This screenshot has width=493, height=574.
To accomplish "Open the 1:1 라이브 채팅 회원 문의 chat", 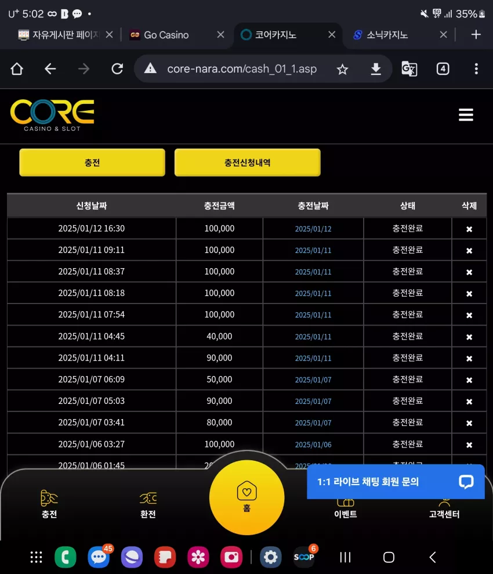I will 396,482.
